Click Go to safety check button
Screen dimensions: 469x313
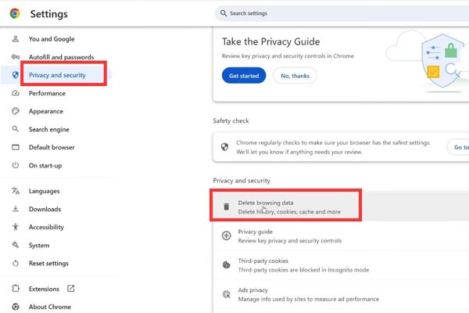point(458,147)
